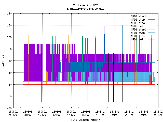Viewport: 163px width, 122px height.
Task: Click the 02:00 x-axis time label
Action: 158,115
